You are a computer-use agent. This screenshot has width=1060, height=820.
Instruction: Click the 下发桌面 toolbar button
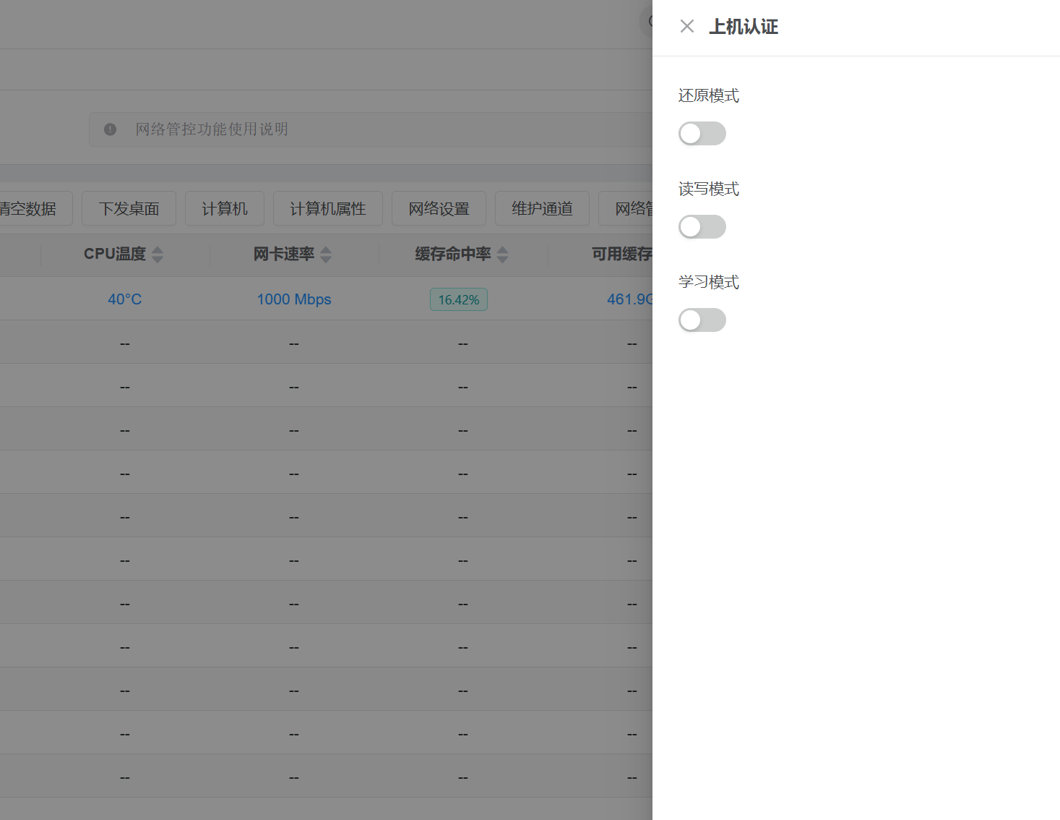(129, 208)
